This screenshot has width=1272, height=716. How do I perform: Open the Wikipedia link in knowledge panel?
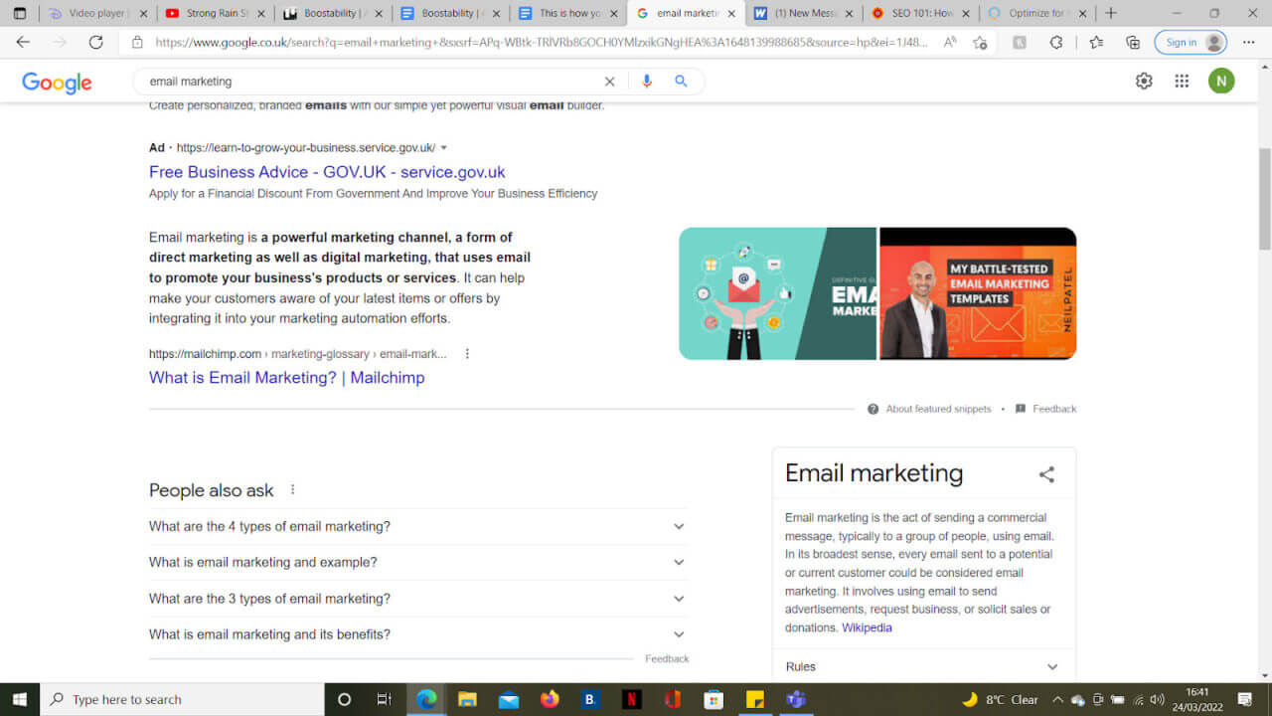867,627
